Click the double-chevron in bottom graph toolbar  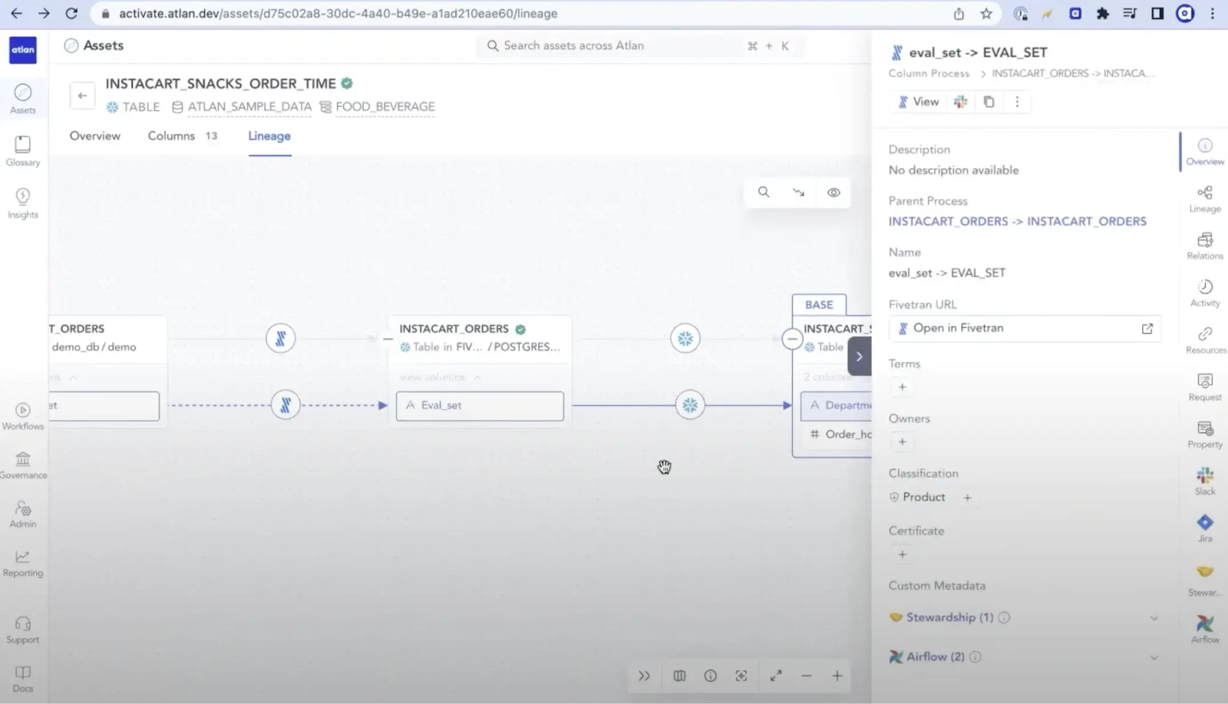pyautogui.click(x=644, y=676)
